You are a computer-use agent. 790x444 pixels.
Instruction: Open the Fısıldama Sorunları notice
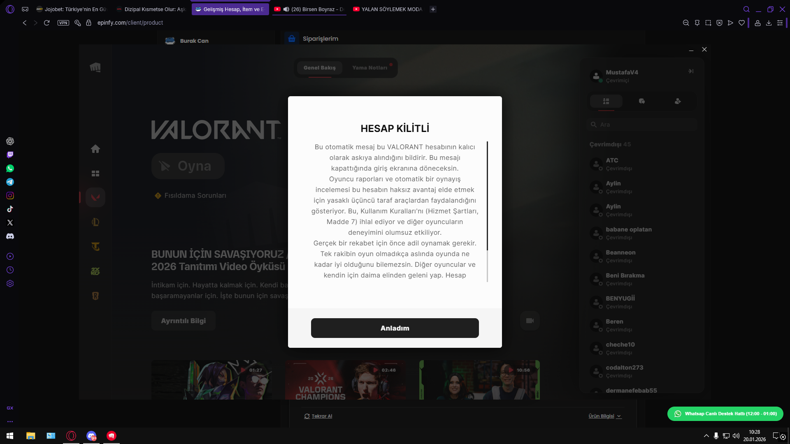click(191, 196)
